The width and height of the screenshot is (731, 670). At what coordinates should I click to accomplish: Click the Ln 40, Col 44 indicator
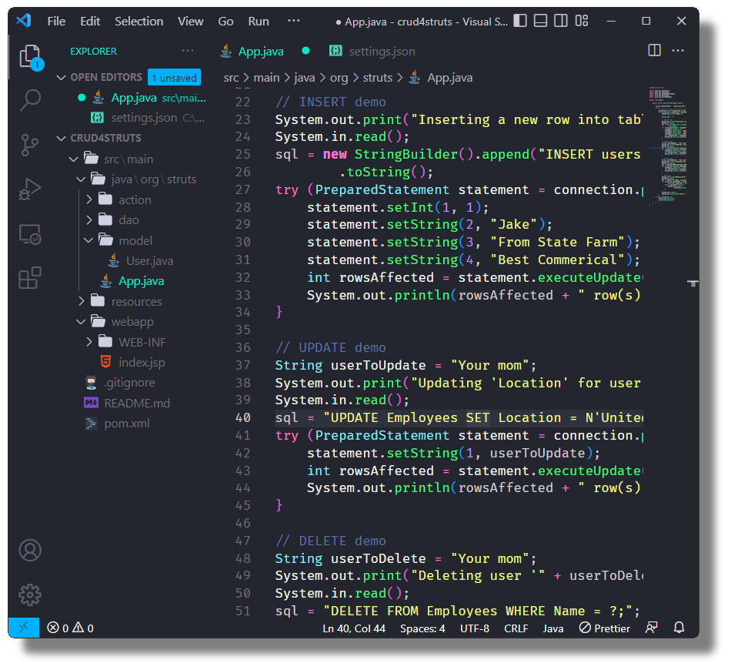tap(354, 628)
